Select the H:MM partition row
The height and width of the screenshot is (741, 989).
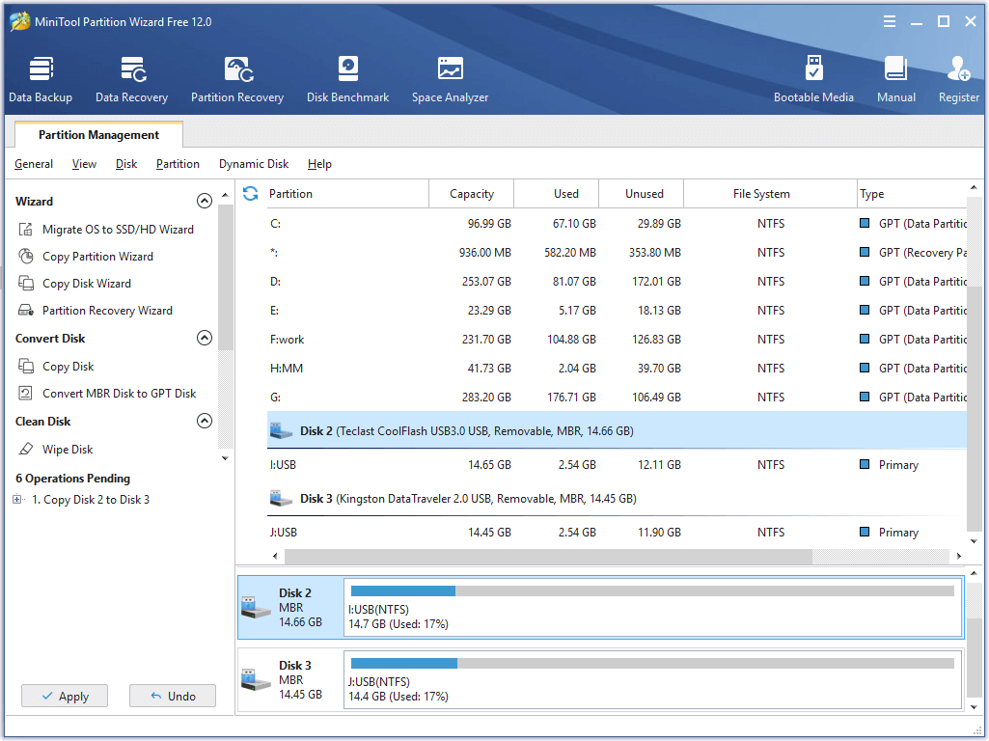[617, 369]
